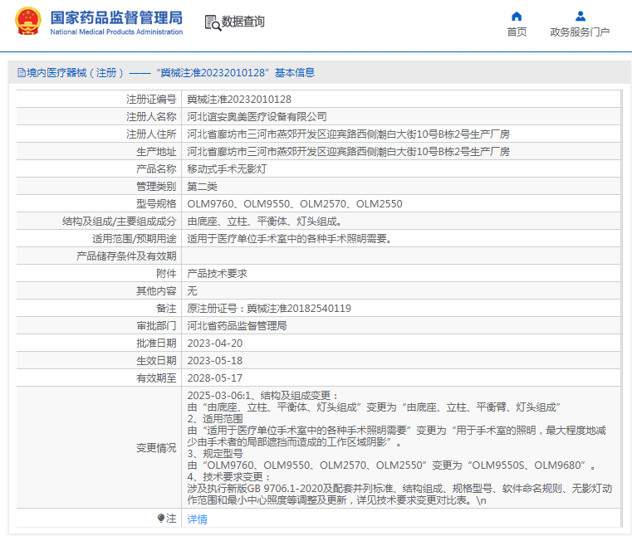Open 政务服务门户 portal link

580,32
